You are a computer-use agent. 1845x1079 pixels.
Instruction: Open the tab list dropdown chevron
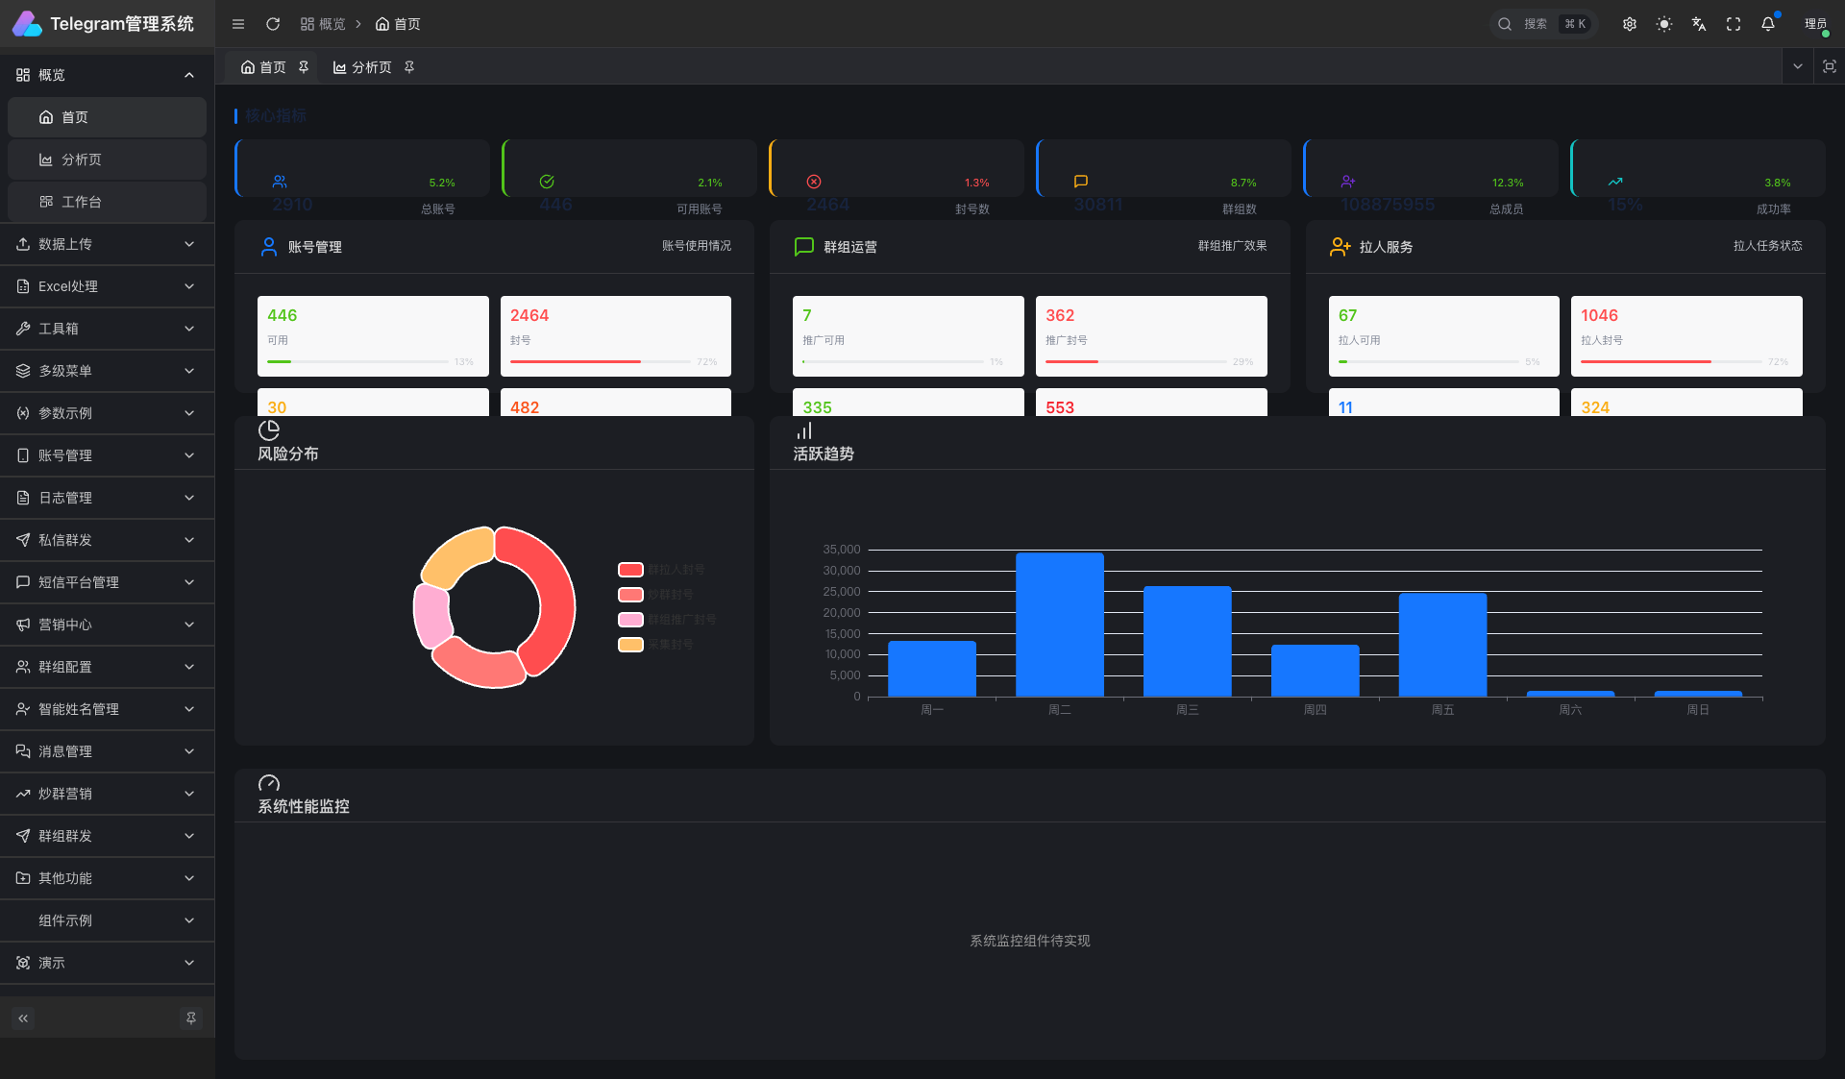(1797, 66)
